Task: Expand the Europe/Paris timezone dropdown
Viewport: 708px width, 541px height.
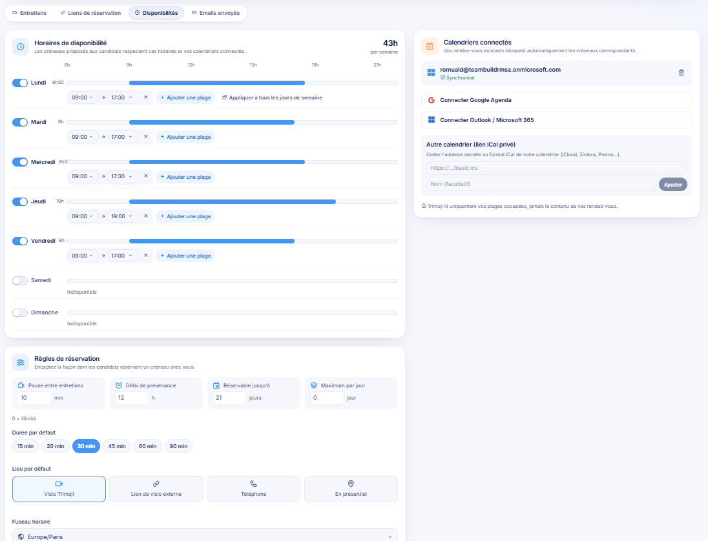Action: (x=205, y=536)
